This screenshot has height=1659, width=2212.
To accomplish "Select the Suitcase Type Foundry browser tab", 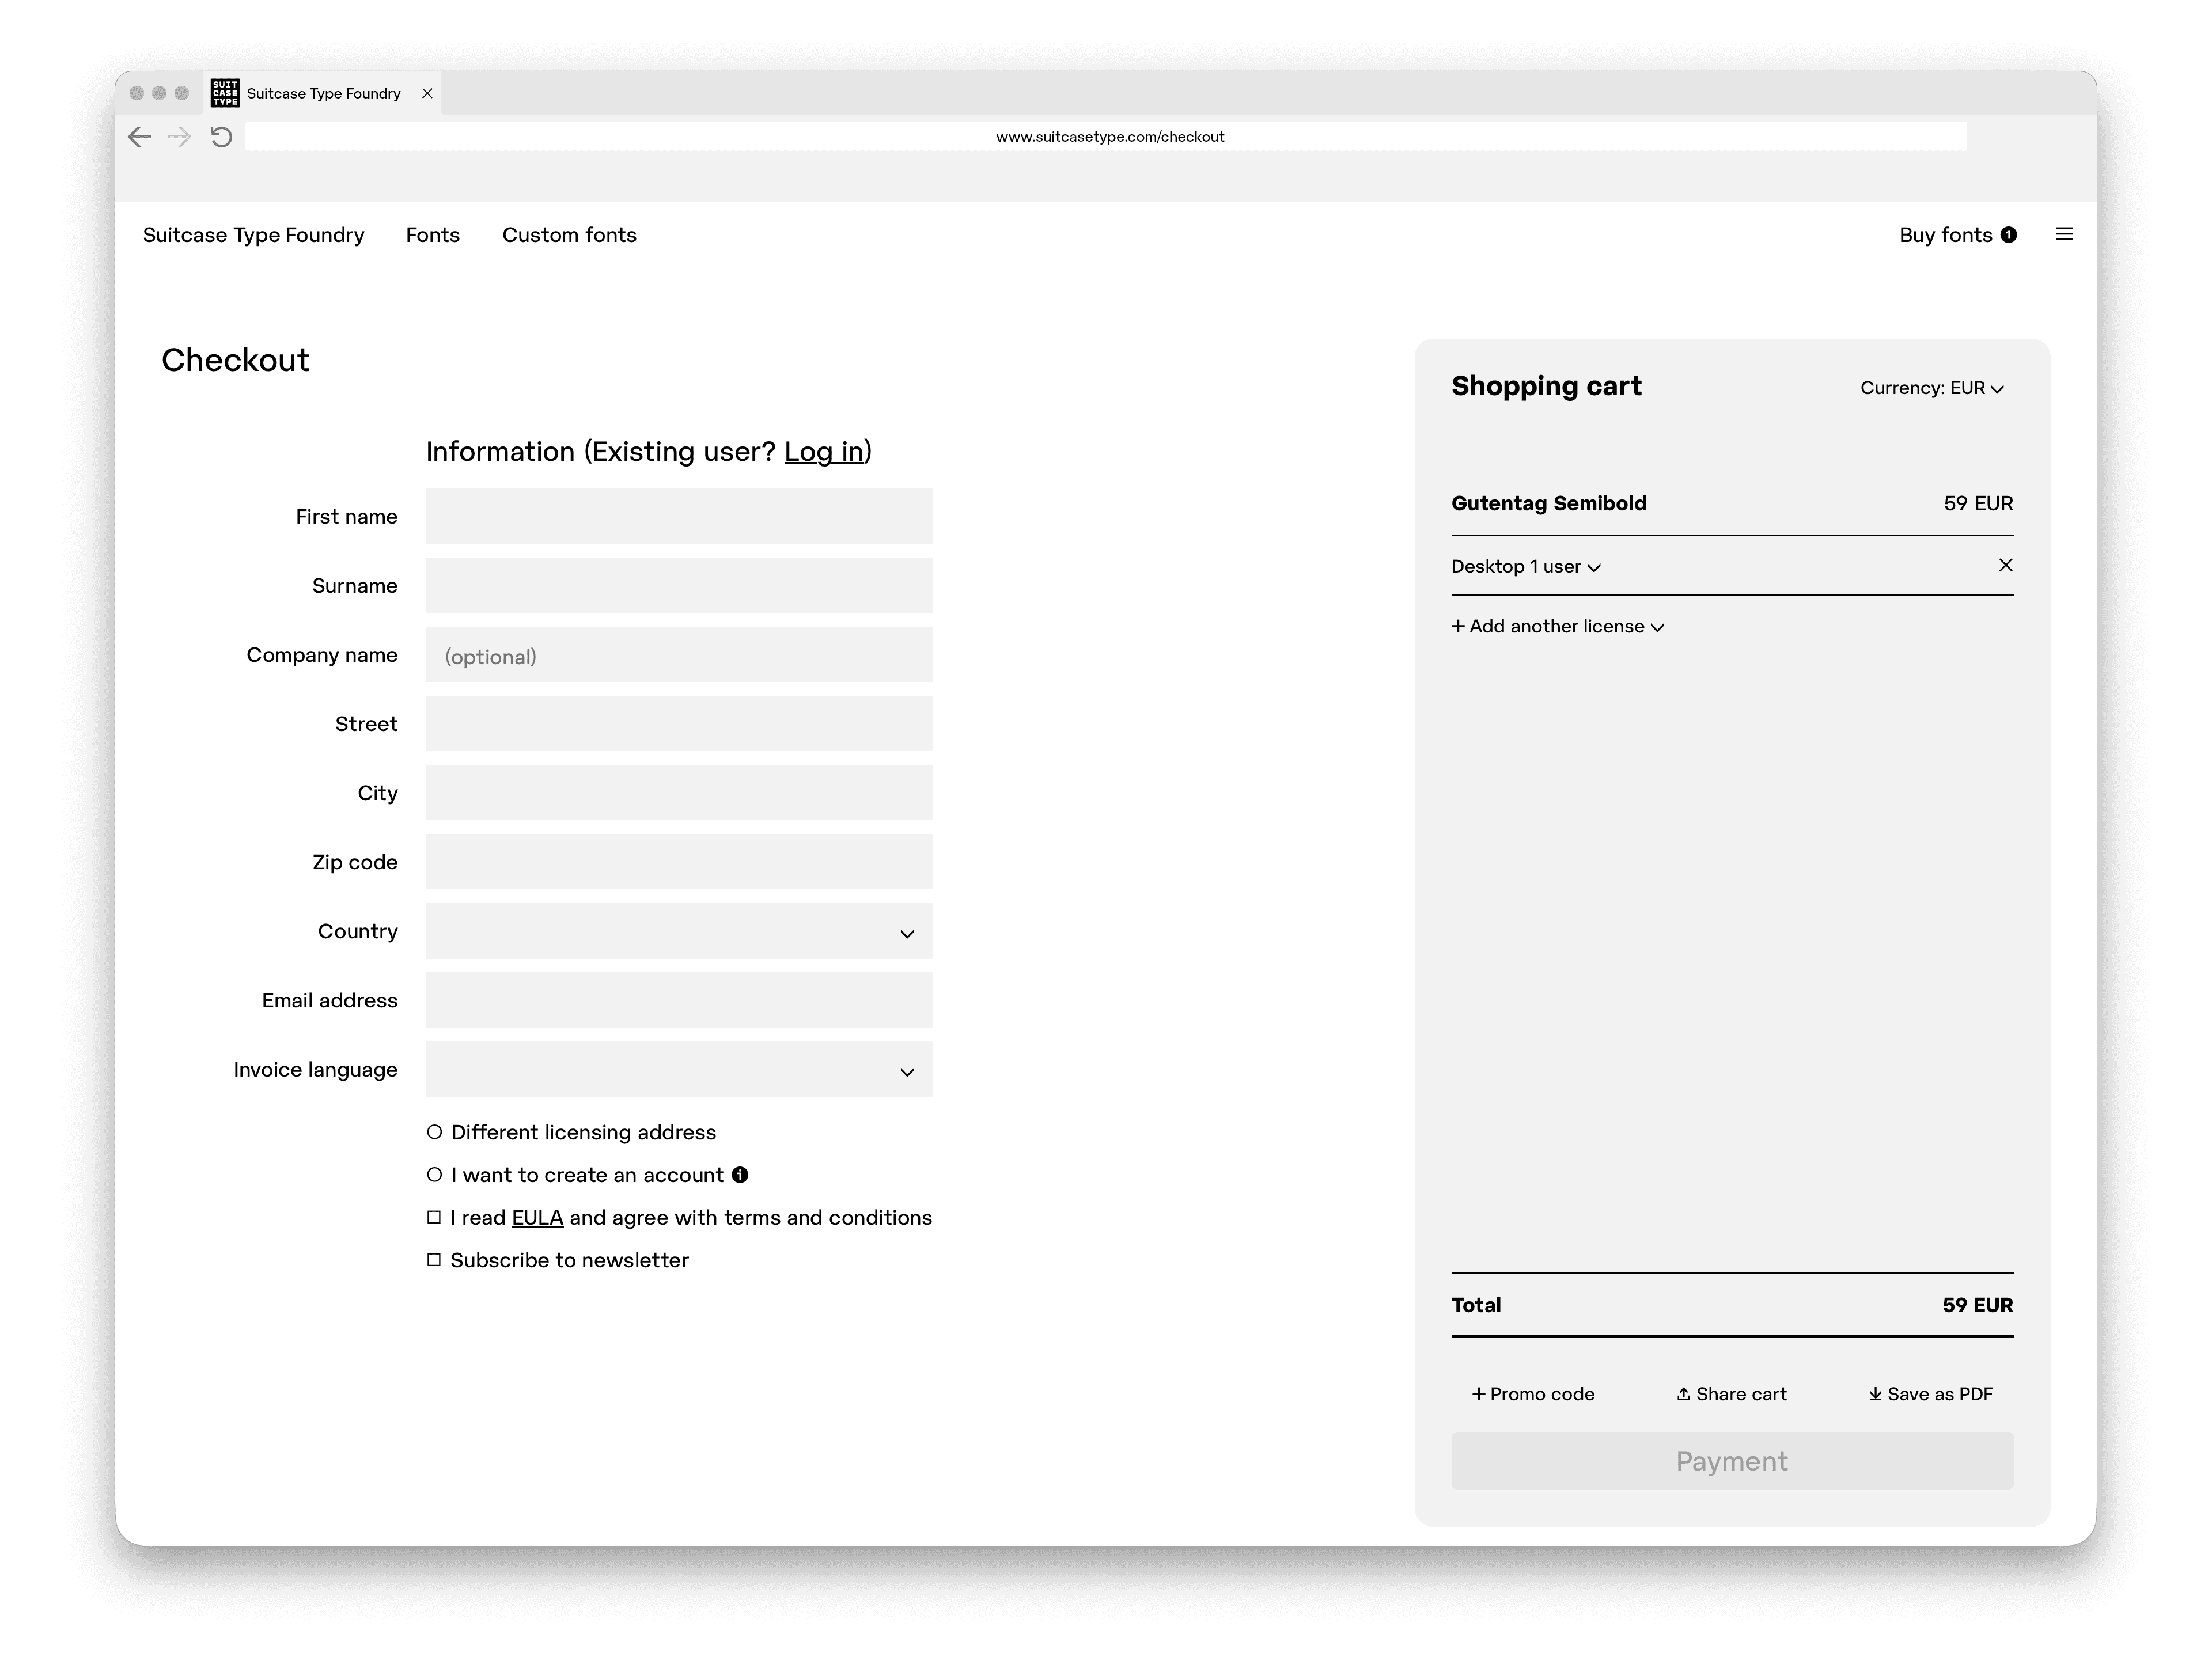I will pyautogui.click(x=322, y=93).
